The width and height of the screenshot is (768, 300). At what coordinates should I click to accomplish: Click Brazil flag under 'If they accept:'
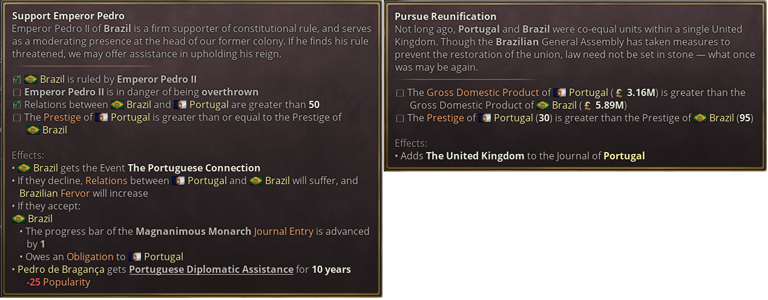[19, 219]
